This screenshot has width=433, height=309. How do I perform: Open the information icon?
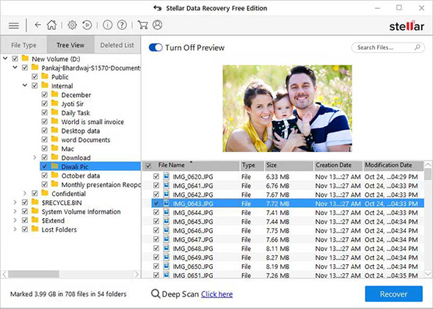[x=107, y=25]
